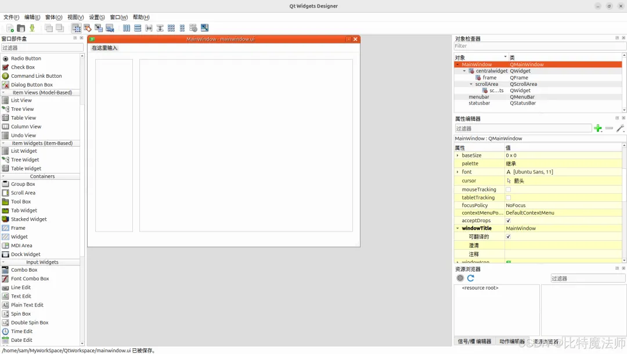Open the 窗体(O) menu
627x354 pixels.
53,17
